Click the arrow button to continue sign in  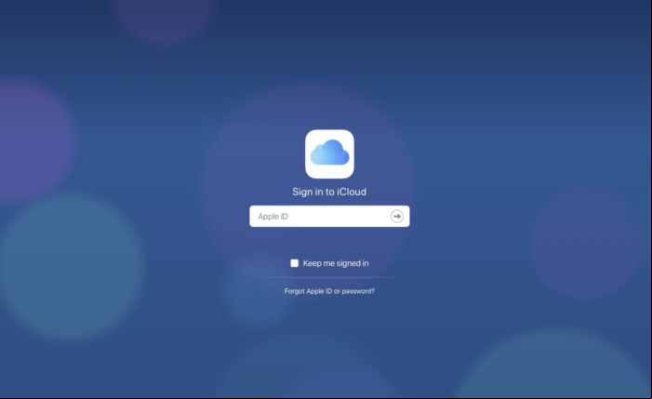pos(397,216)
